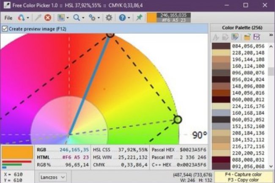Open the File menu
The width and height of the screenshot is (275, 183).
coord(8,18)
